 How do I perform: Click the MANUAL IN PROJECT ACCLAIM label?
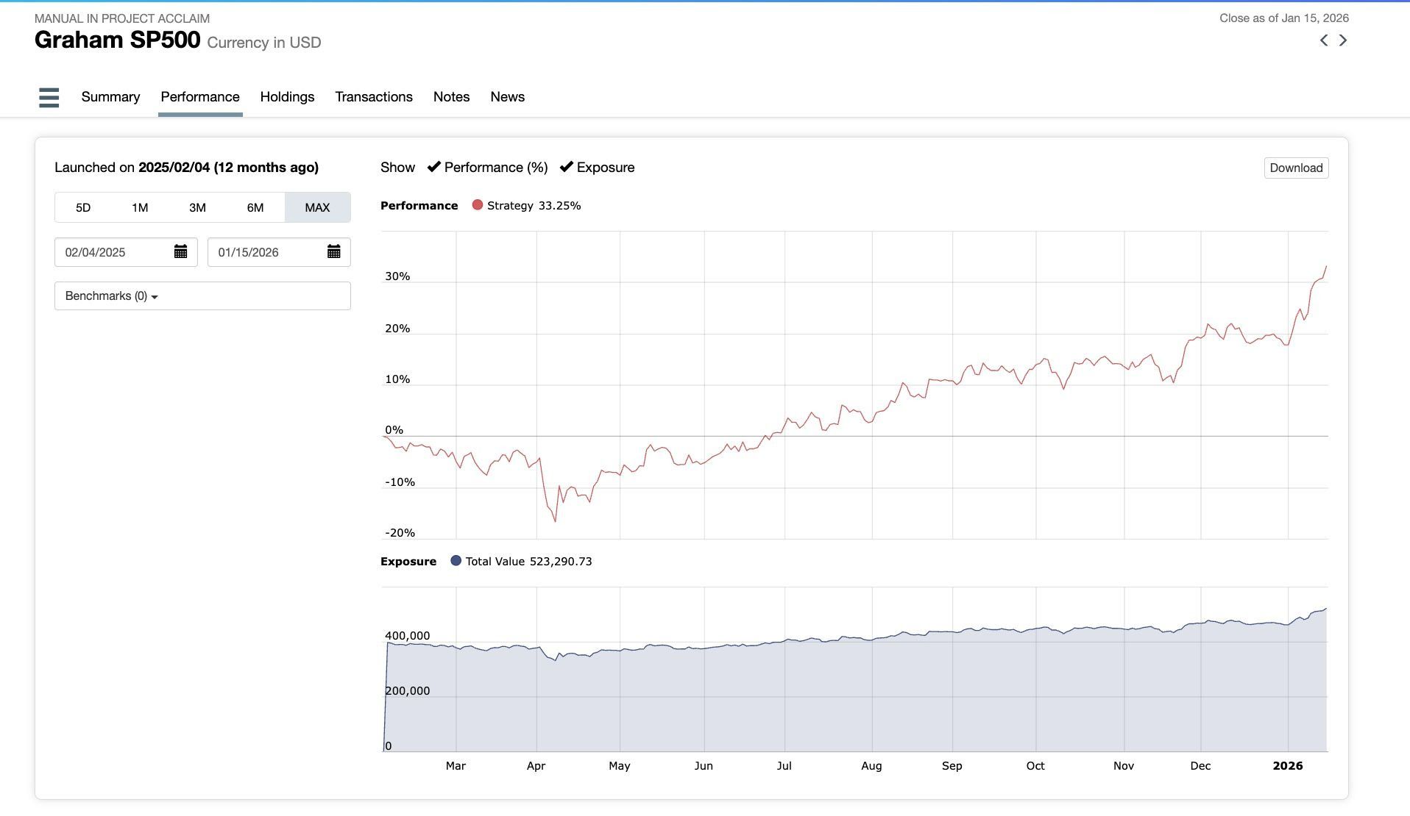click(122, 18)
